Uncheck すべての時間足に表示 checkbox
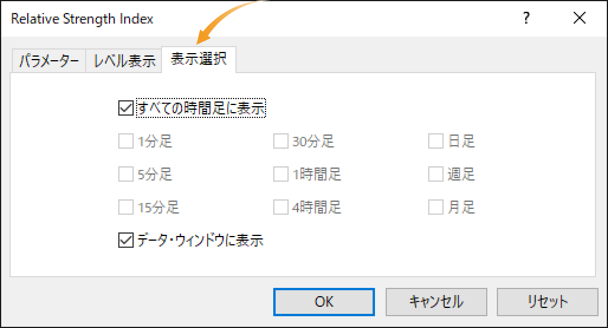This screenshot has height=328, width=608. 125,108
